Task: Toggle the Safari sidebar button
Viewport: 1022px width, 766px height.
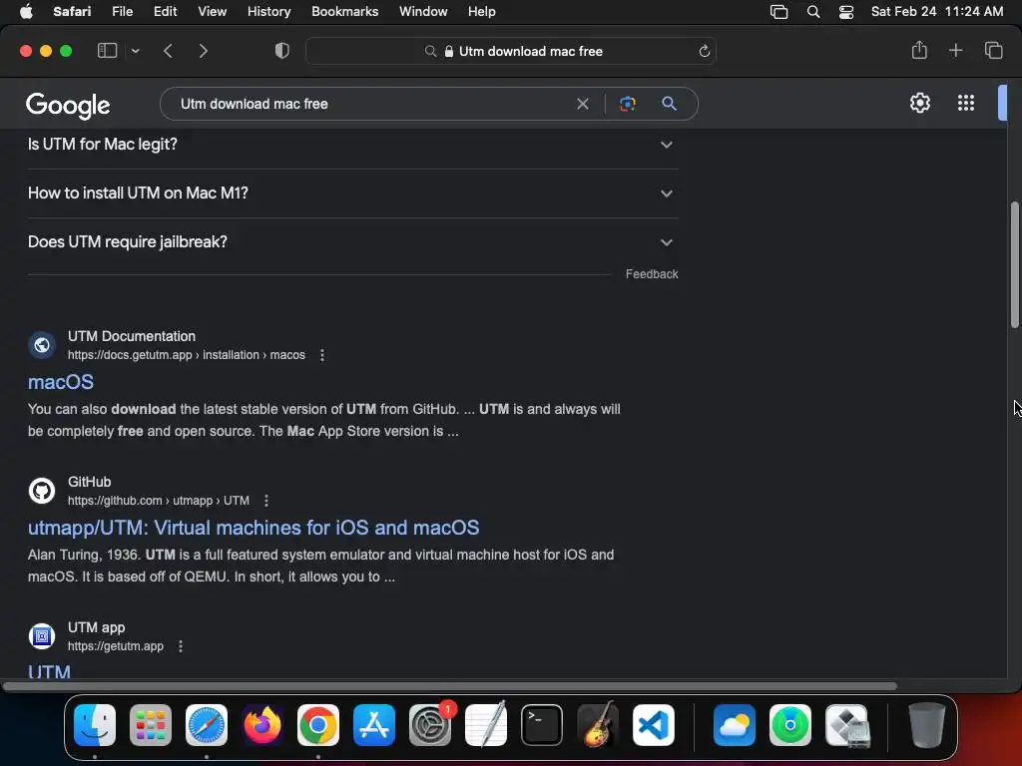Action: click(107, 51)
